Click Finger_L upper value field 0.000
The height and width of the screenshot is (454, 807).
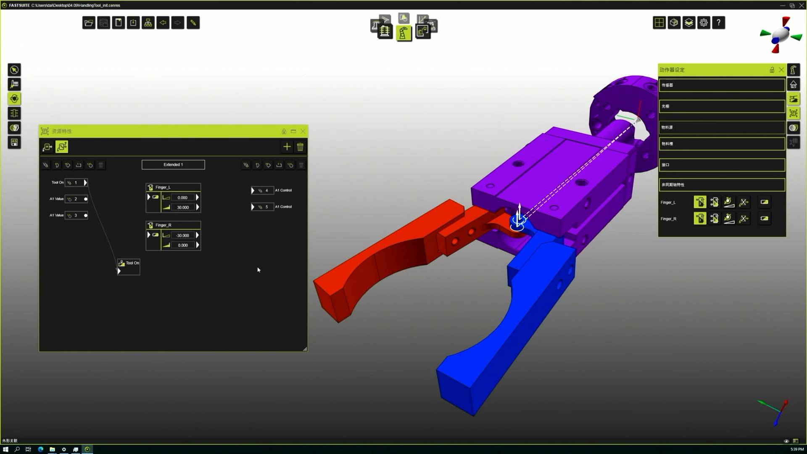182,198
